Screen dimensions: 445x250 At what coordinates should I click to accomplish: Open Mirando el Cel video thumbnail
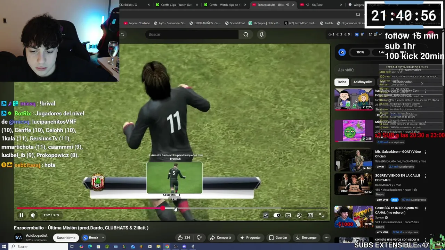click(354, 131)
